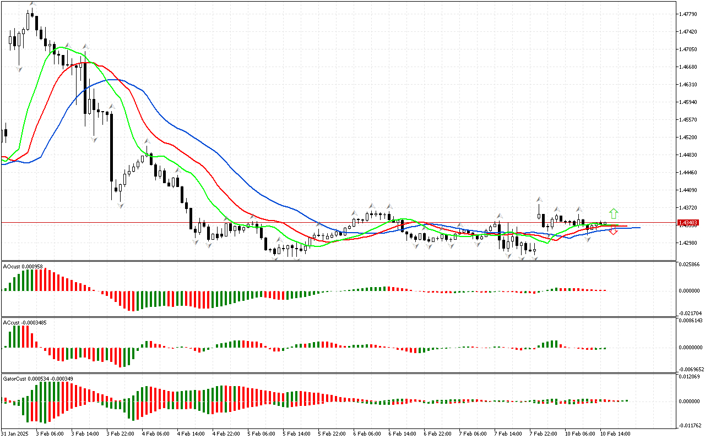Click the 3 Feb 06:00 time label
The image size is (705, 440).
tap(49, 434)
